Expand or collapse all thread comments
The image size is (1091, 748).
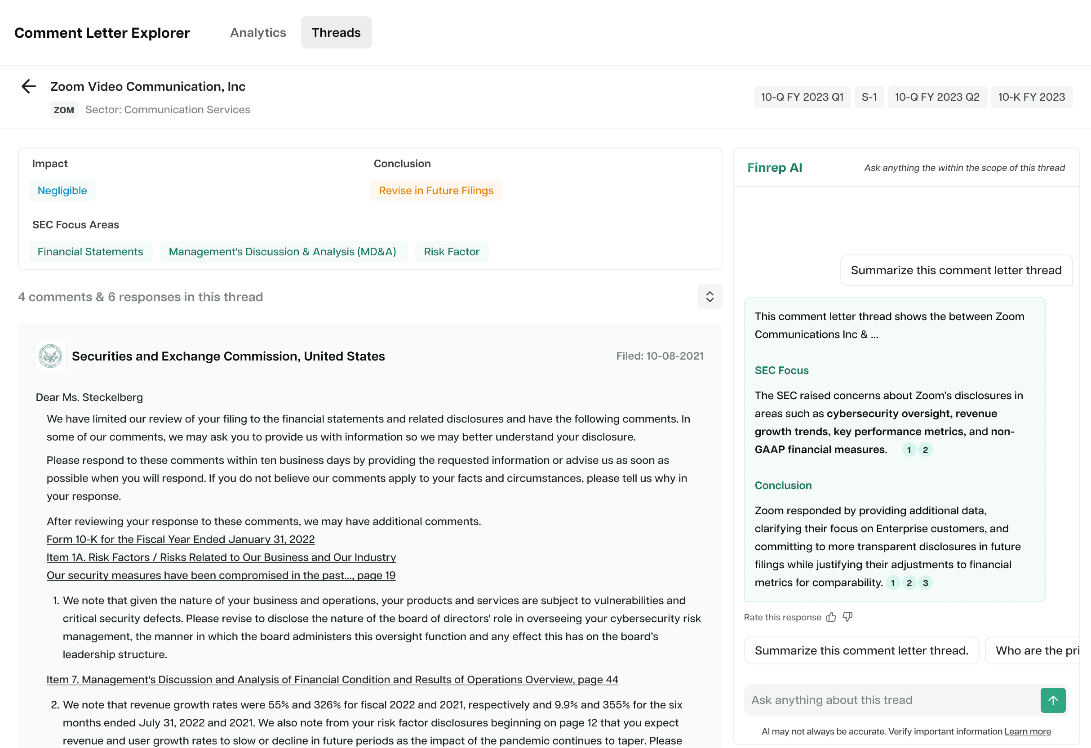[x=710, y=297]
